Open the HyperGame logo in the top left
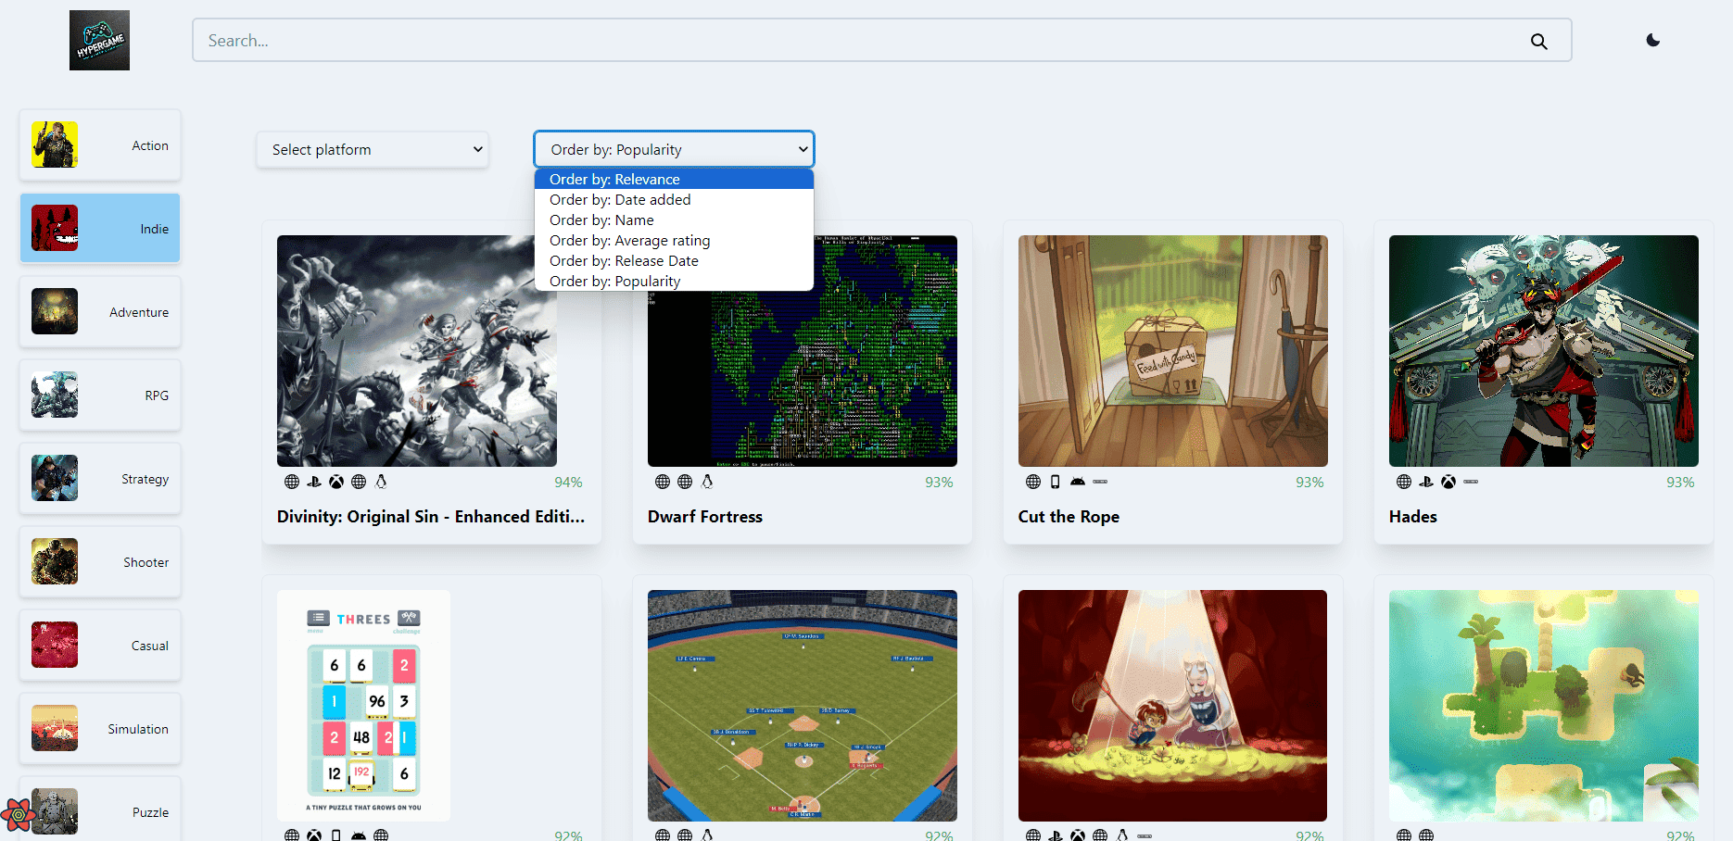Screen dimensions: 1733x841 [x=98, y=40]
